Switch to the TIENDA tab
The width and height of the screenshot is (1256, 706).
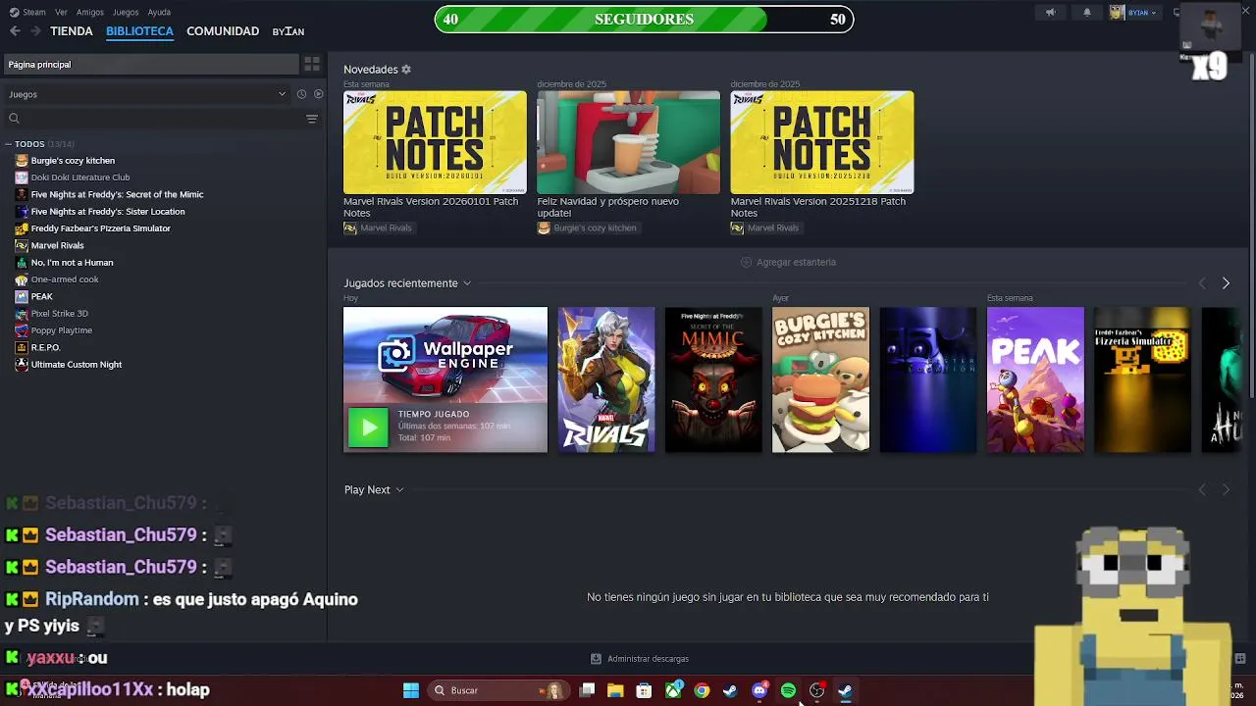point(72,31)
